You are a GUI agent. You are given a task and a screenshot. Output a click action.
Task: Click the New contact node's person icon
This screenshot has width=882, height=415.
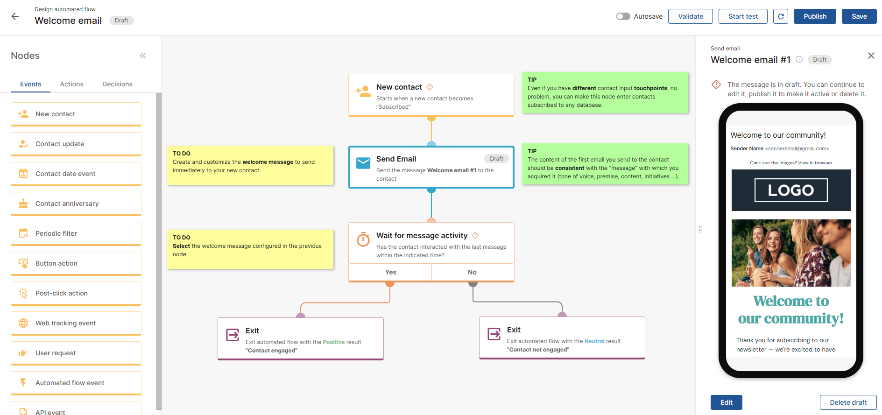tap(363, 91)
